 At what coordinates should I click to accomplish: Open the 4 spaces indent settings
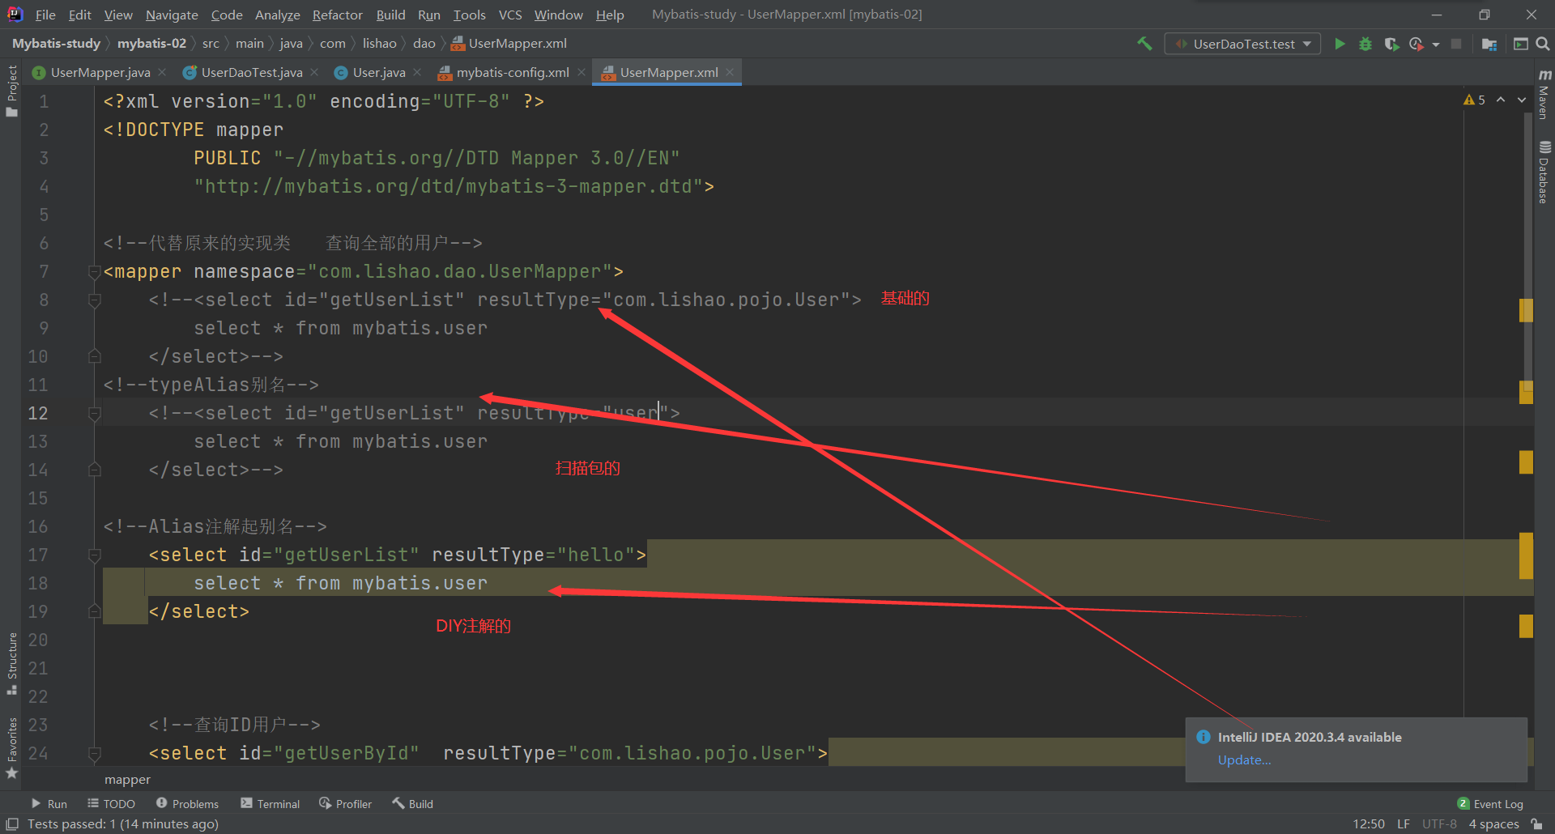pyautogui.click(x=1494, y=824)
